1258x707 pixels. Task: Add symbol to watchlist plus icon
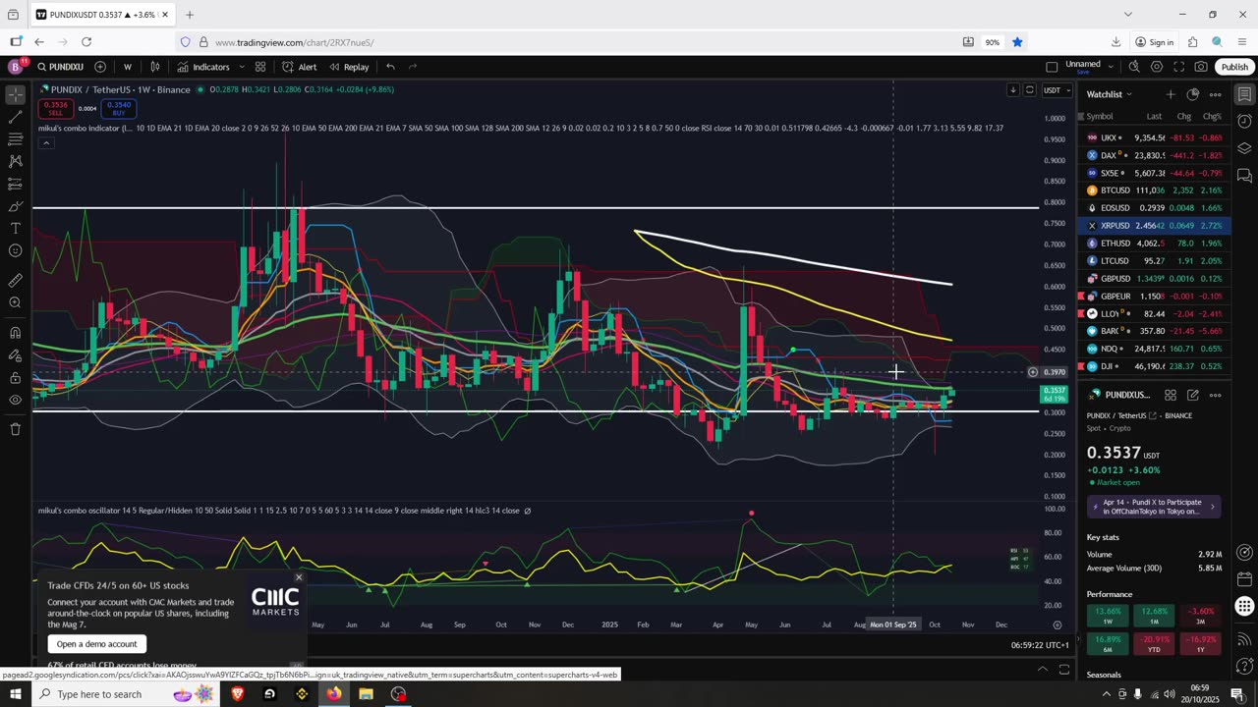1170,94
